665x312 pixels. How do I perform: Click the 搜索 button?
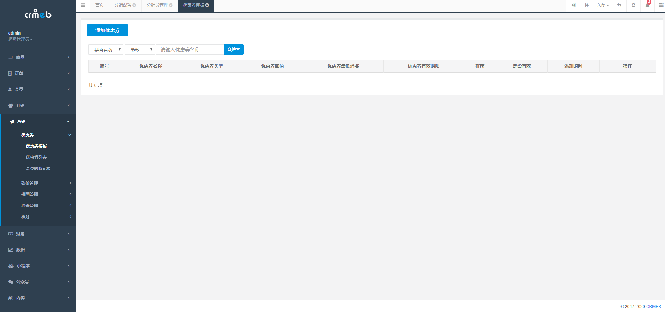(234, 50)
